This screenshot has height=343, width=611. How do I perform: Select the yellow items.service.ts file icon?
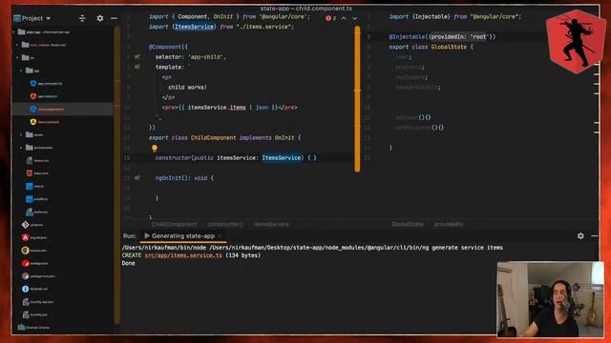pos(33,122)
